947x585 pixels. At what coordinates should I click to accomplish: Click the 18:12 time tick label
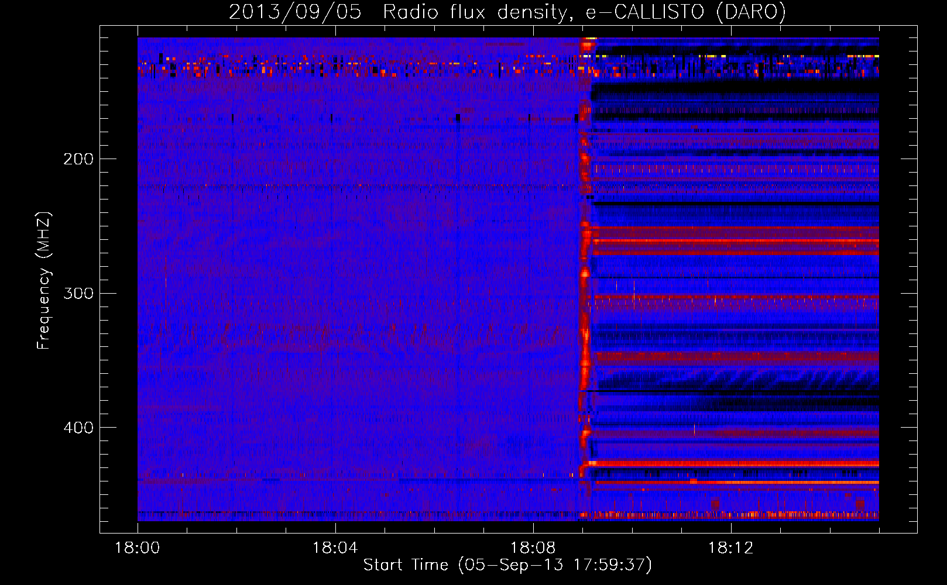click(731, 548)
